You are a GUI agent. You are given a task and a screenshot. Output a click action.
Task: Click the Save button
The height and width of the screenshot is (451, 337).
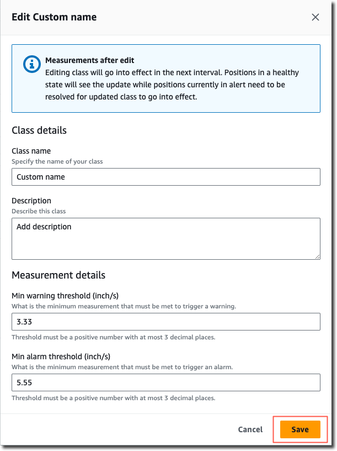tap(299, 429)
